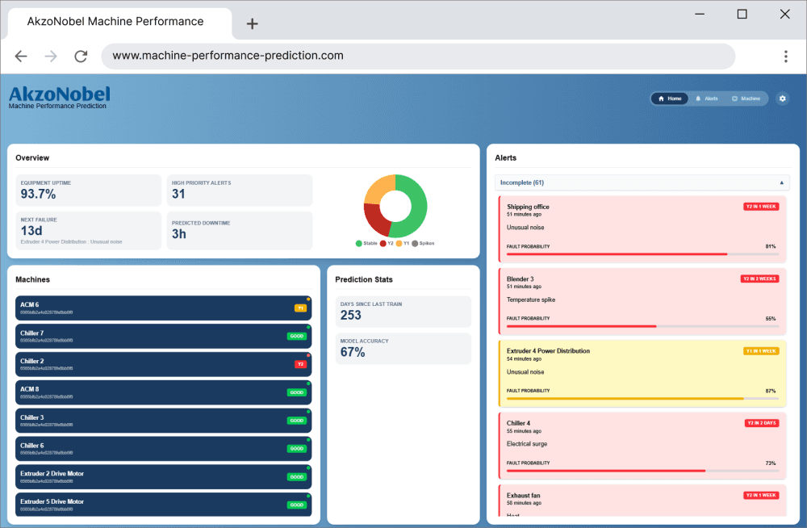Click Extruder 4 fault probability bar
Viewport: 807px width, 528px height.
[x=642, y=398]
